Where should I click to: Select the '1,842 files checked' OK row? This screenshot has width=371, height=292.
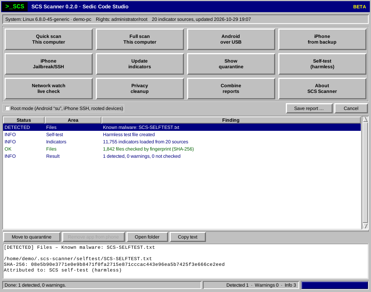click(182, 149)
